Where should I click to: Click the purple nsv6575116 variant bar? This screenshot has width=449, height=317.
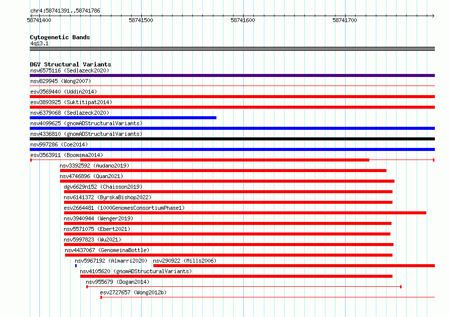[232, 75]
